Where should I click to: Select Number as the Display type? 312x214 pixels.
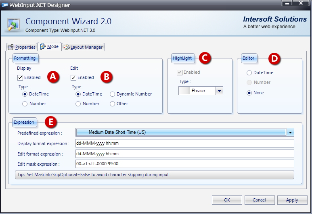[x=25, y=104]
